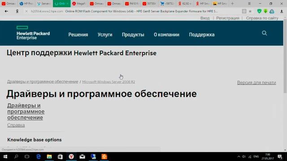Click sidebar Драйверы и программное обеспечение link
Image resolution: width=287 pixels, height=161 pixels.
click(26, 111)
